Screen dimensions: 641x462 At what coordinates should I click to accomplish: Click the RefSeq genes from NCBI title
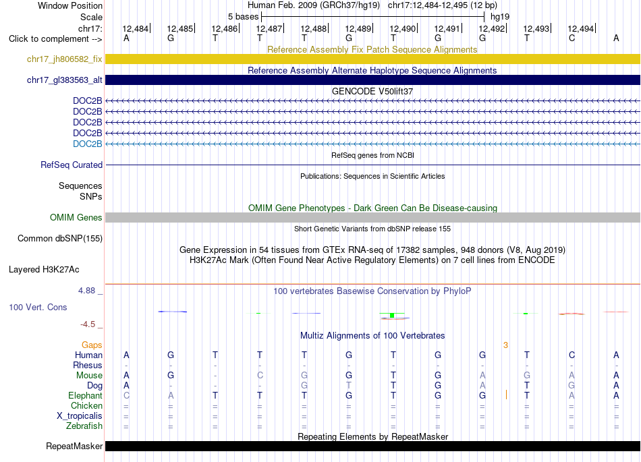(372, 155)
